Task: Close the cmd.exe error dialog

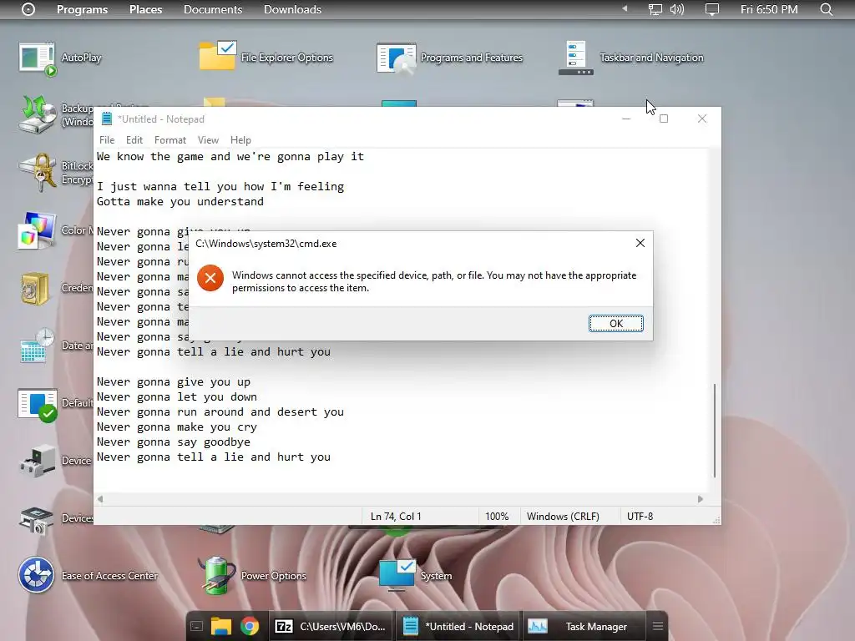Action: (x=640, y=243)
